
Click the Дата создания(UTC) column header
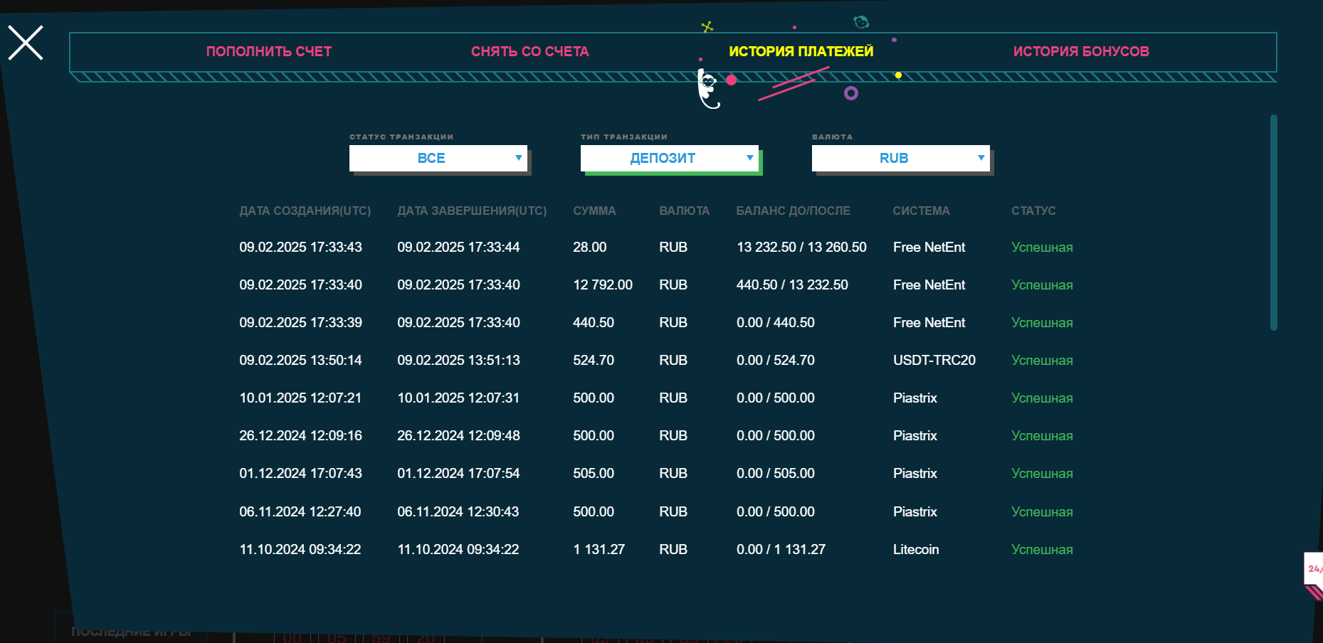pos(305,211)
